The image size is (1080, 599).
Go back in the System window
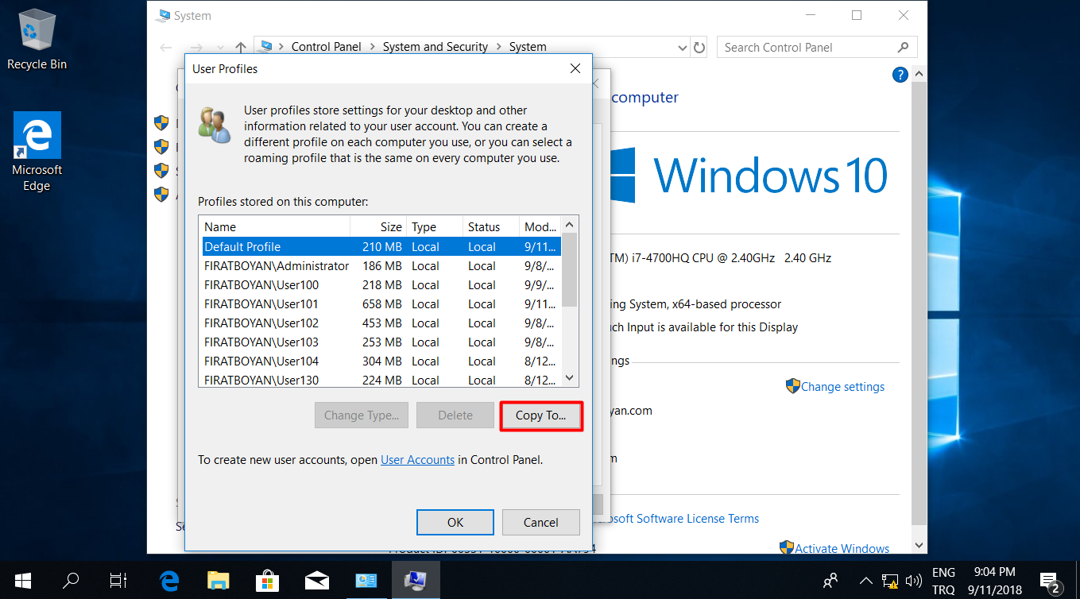point(166,47)
